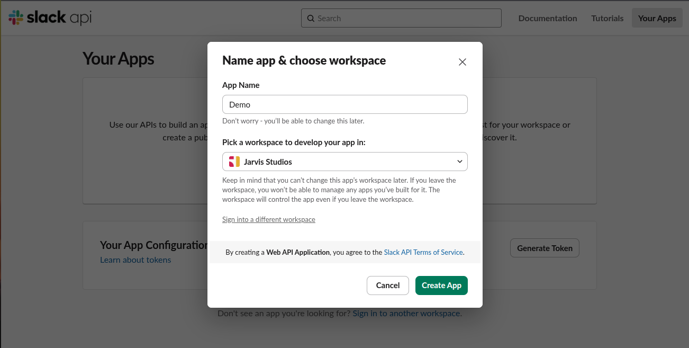Screen dimensions: 689x348
Task: Open the Tutorials menu item
Action: 608,18
